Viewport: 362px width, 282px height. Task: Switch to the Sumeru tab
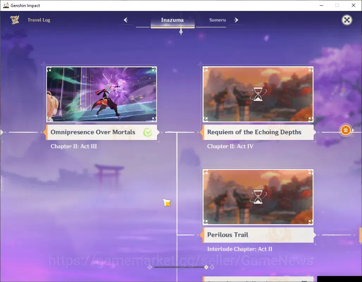click(x=217, y=20)
